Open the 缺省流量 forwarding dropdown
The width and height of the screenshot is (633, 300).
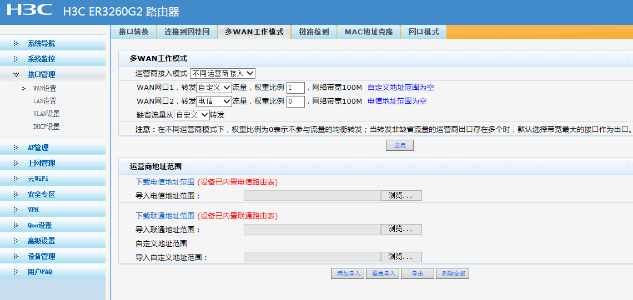tap(192, 115)
